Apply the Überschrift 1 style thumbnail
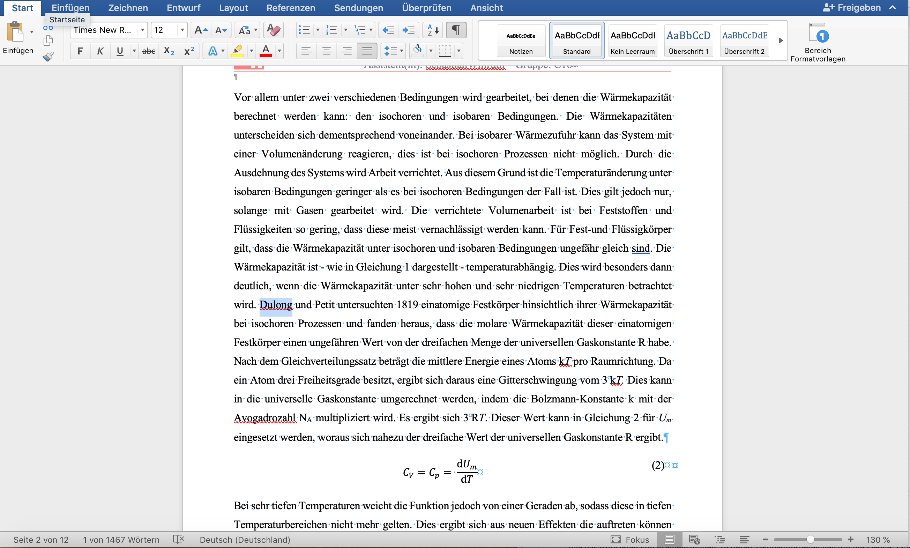Screen dimensions: 910x548 click(688, 40)
